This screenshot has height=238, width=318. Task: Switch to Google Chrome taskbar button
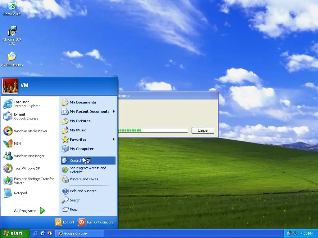[x=79, y=233]
